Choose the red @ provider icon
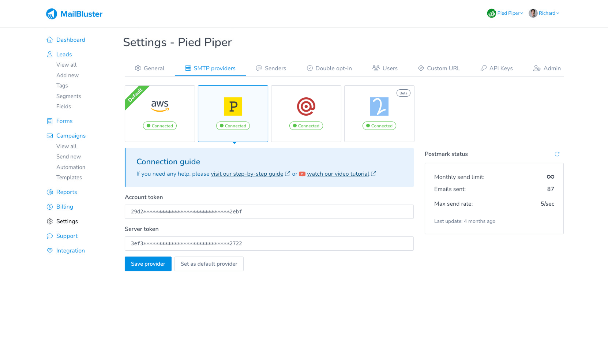The image size is (608, 355). click(306, 107)
